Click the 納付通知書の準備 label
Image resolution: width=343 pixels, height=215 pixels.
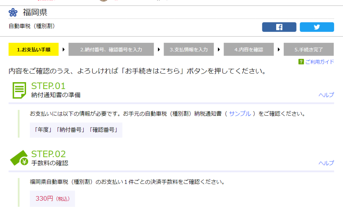pos(56,95)
